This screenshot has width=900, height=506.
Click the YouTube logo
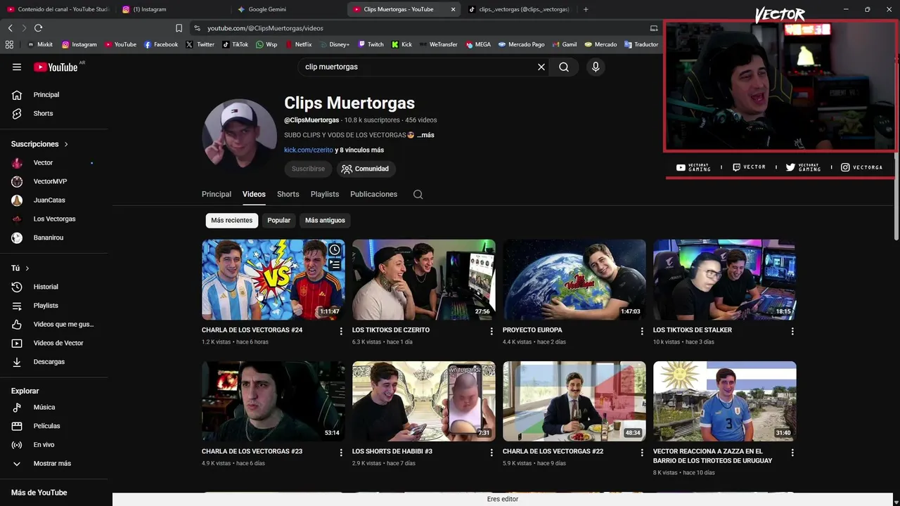point(56,67)
